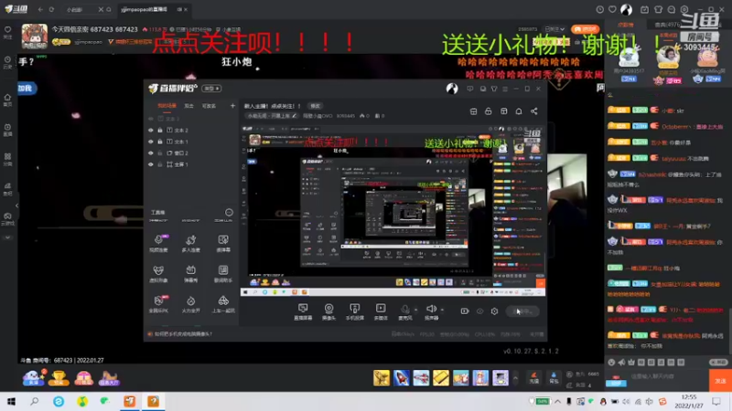Toggle the preview eye icon near the settings gear
Viewport: 732px width, 411px height.
pyautogui.click(x=479, y=311)
